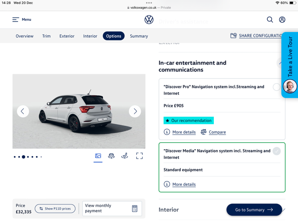Toggle Discover Media navigation selection
Screen dimensions: 298x223
point(277,151)
